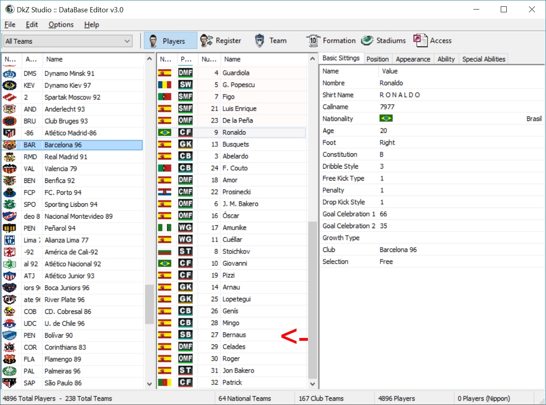Click the WG position badge for Cuéllar
This screenshot has width=546, height=405.
(185, 240)
